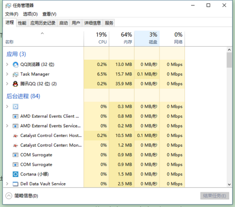The image size is (235, 207).
Task: Click the 腾讯QQ penguin icon
Action: (16, 84)
